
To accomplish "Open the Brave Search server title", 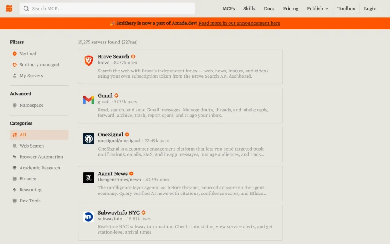I will click(x=113, y=56).
